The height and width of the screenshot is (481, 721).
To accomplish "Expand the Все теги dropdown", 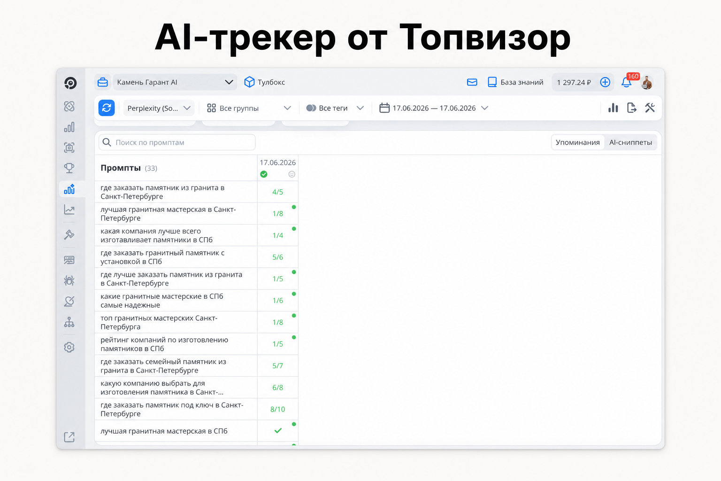I will (335, 108).
